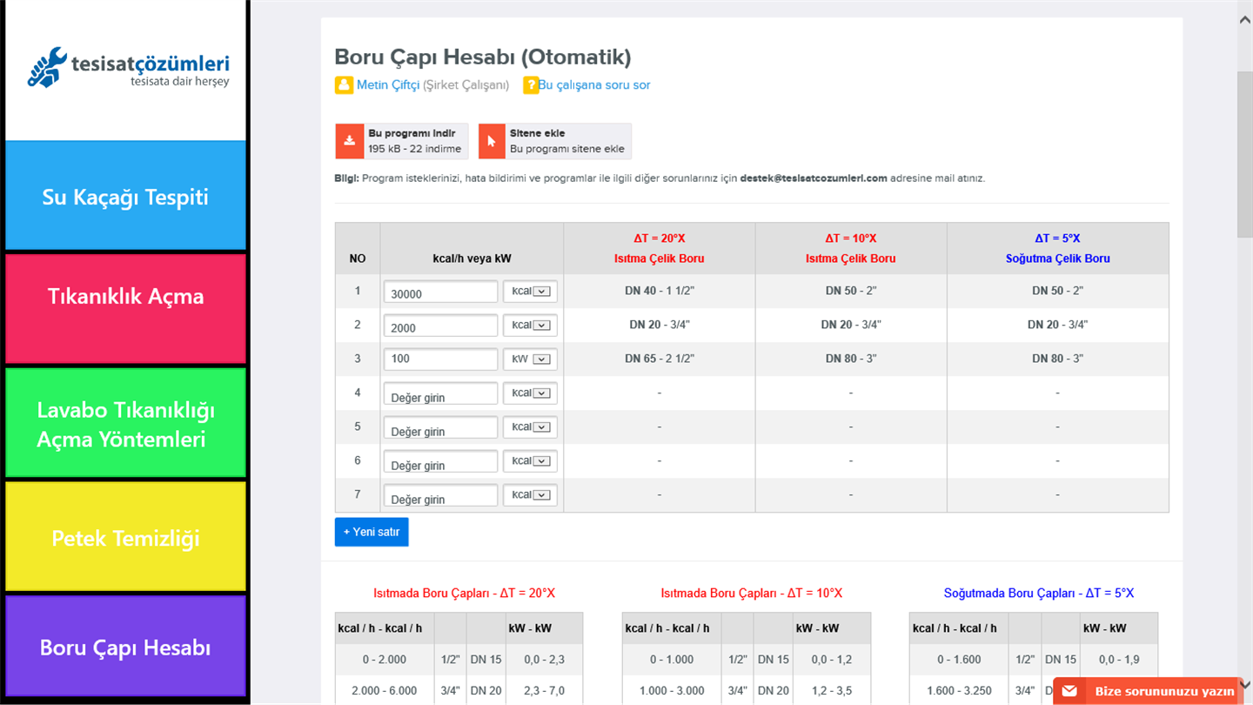Click the row 4 'Değer girin' input

point(440,393)
